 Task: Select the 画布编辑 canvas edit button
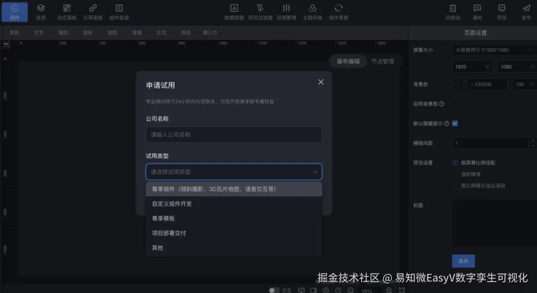348,61
